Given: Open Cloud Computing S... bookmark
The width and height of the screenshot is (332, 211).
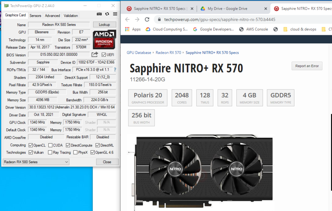Looking at the screenshot, I should tap(167, 29).
